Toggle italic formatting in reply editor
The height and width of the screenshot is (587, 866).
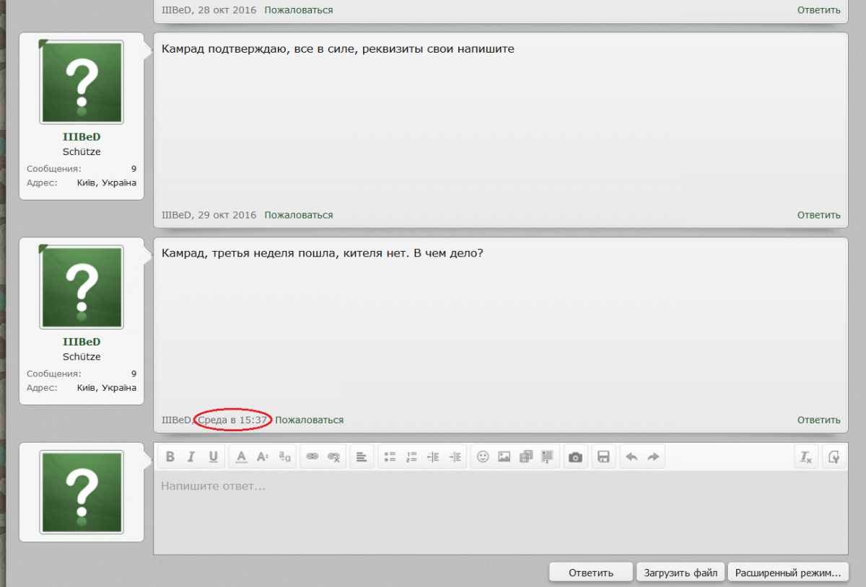pyautogui.click(x=191, y=456)
